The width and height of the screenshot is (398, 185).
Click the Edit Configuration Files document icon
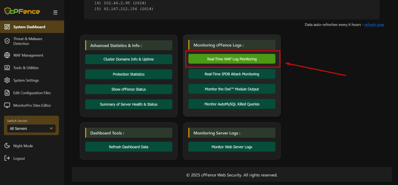(x=7, y=93)
